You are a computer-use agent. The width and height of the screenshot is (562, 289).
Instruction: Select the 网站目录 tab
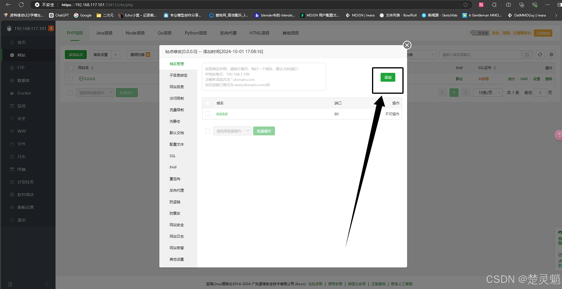pos(178,87)
